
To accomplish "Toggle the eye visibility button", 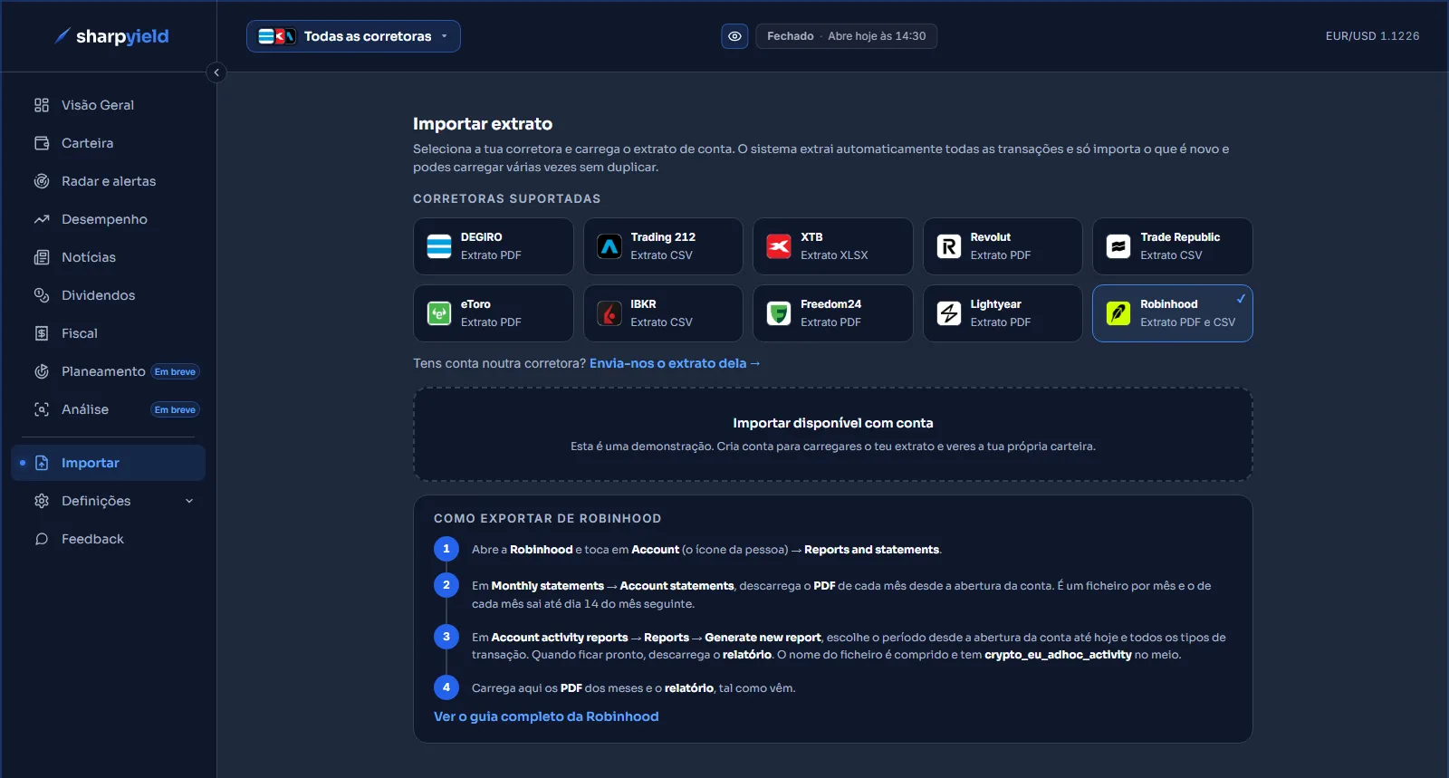I will [x=734, y=36].
